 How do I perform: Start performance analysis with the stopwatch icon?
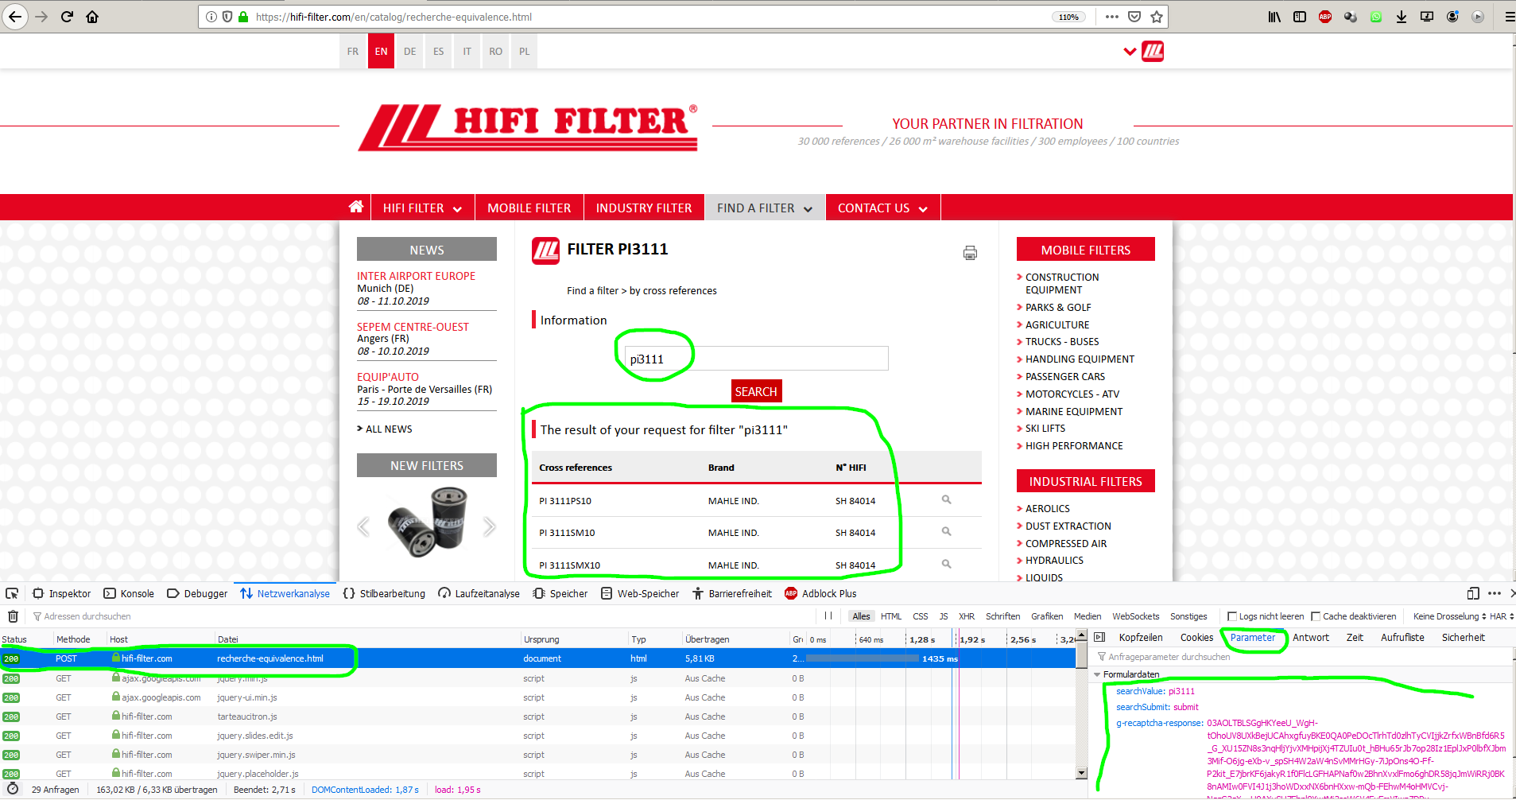pyautogui.click(x=13, y=789)
